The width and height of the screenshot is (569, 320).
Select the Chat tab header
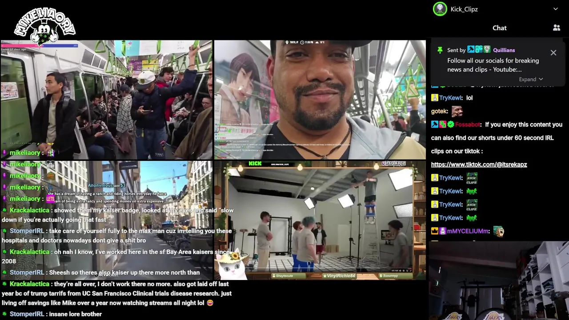pos(500,28)
